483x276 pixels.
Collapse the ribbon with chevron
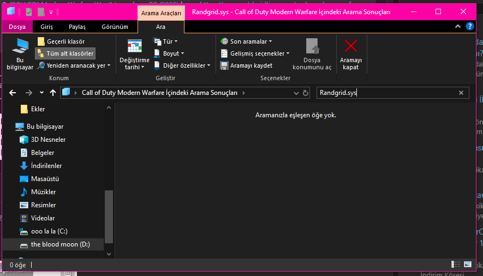click(458, 27)
